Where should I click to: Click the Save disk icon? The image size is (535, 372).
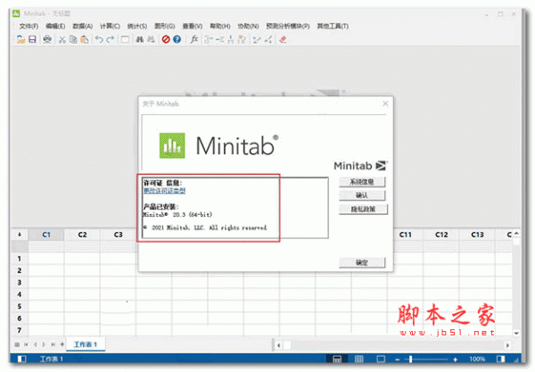coord(32,39)
